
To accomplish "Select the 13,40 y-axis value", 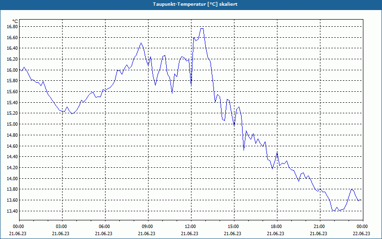I will [x=12, y=211].
